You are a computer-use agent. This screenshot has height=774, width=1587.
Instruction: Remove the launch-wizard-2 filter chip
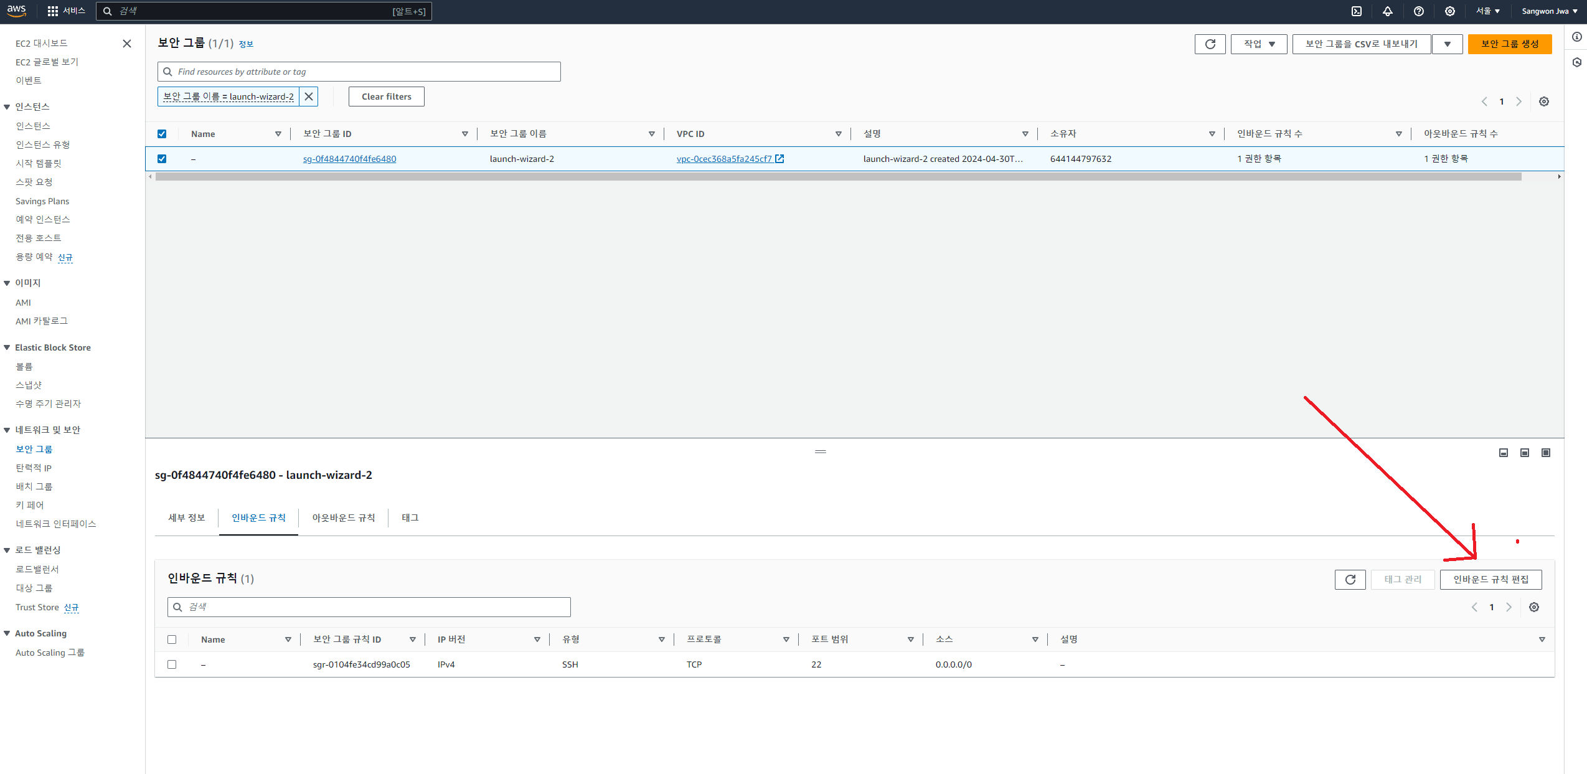309,97
